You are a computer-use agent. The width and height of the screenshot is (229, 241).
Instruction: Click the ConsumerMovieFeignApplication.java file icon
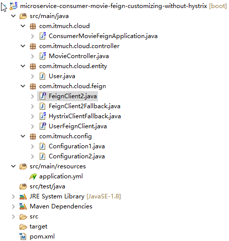[x=43, y=36]
